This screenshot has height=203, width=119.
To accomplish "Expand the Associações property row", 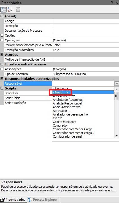I will [2, 69].
